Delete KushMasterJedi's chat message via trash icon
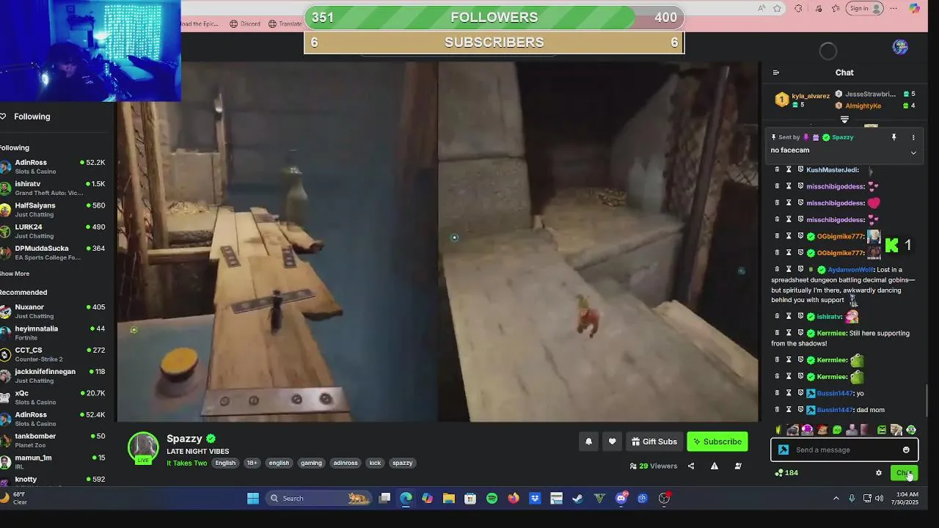 pos(778,169)
